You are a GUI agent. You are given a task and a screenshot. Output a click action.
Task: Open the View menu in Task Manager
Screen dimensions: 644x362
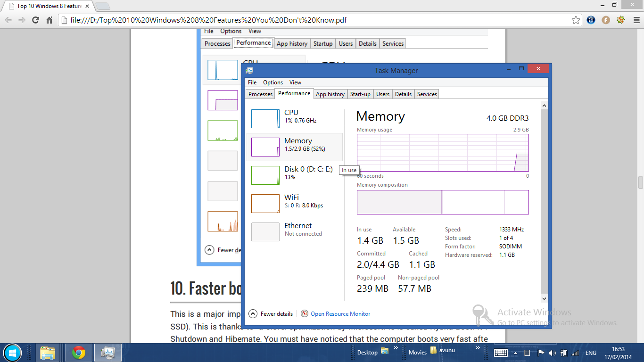(295, 82)
